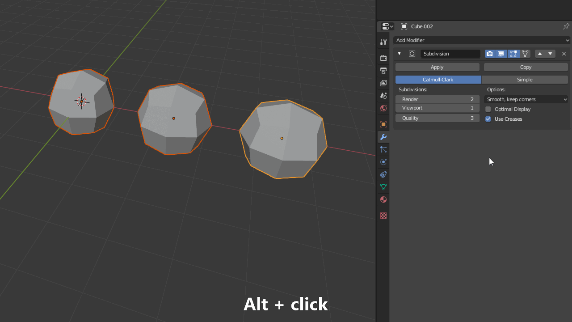The image size is (572, 322).
Task: Toggle Subdivision modifier visibility in renders
Action: [x=490, y=54]
